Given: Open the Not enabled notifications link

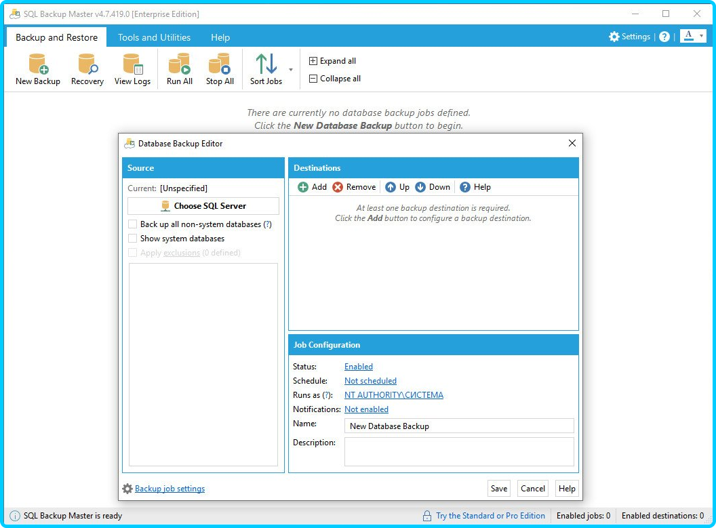Looking at the screenshot, I should click(x=366, y=409).
